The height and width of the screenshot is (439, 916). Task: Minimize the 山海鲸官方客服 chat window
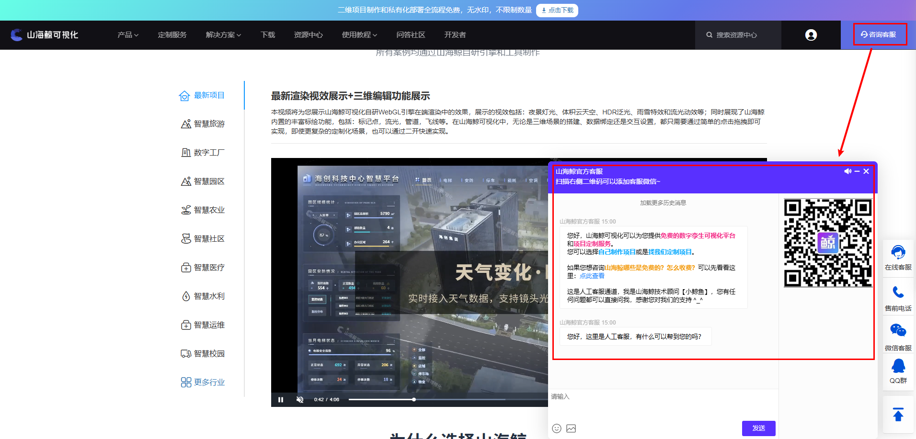click(x=857, y=171)
